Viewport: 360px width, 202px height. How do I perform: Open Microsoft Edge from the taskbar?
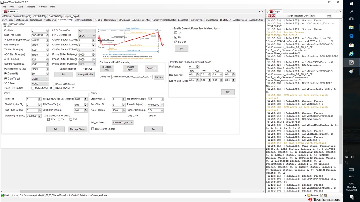click(x=352, y=37)
